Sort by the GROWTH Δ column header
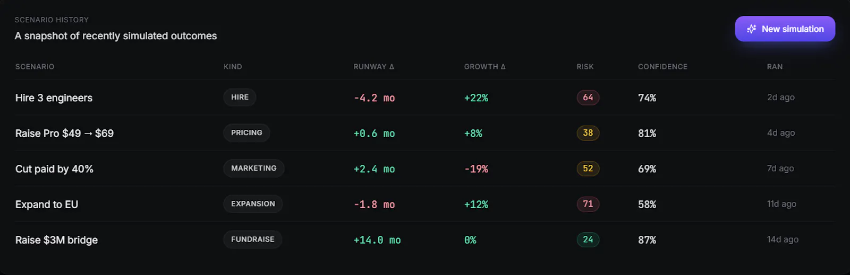This screenshot has width=850, height=275. pyautogui.click(x=485, y=67)
